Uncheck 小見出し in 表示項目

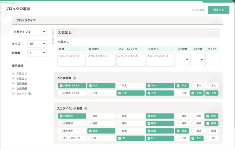[x=13, y=78]
